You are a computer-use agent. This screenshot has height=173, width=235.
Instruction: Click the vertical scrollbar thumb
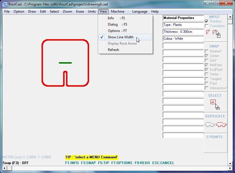[230, 21]
